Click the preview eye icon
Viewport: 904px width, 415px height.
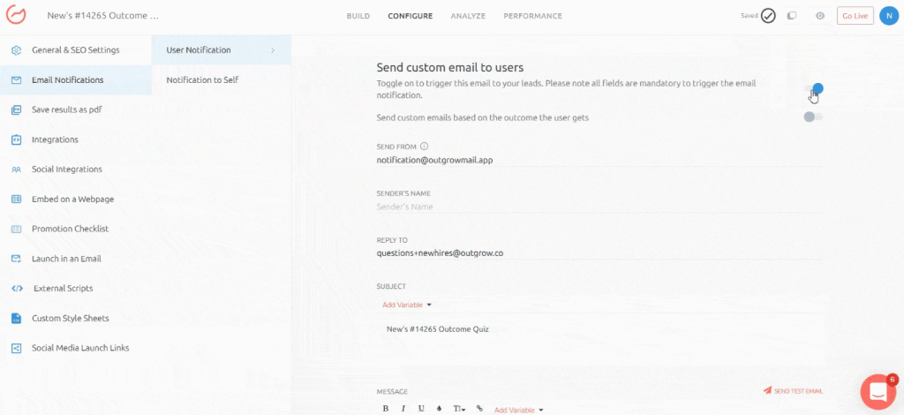(x=819, y=16)
